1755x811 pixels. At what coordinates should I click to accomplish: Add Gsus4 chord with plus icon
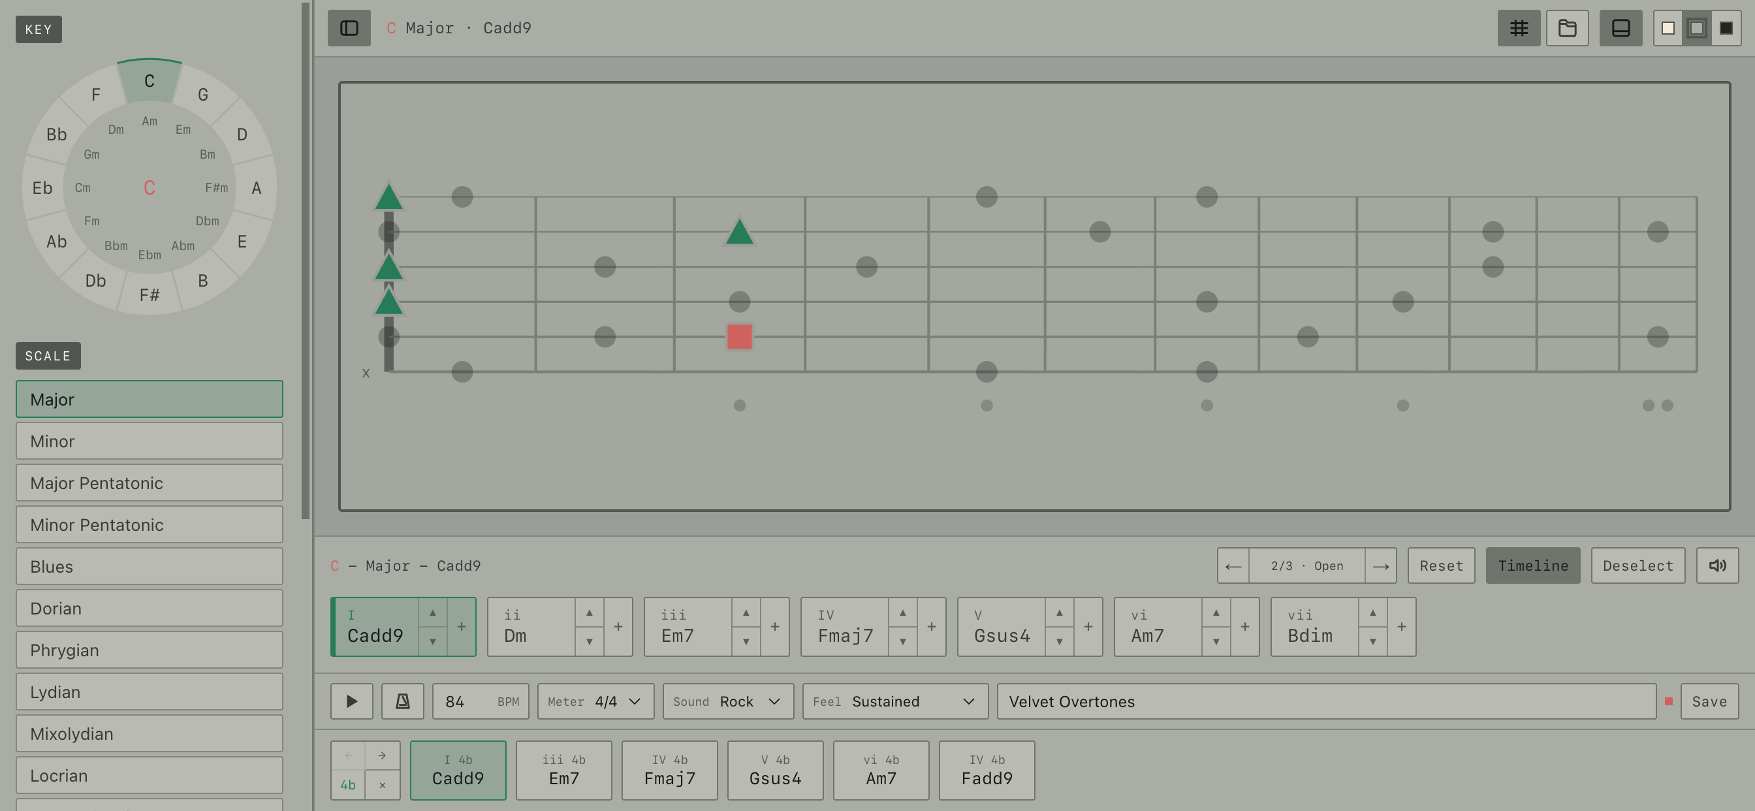1088,627
